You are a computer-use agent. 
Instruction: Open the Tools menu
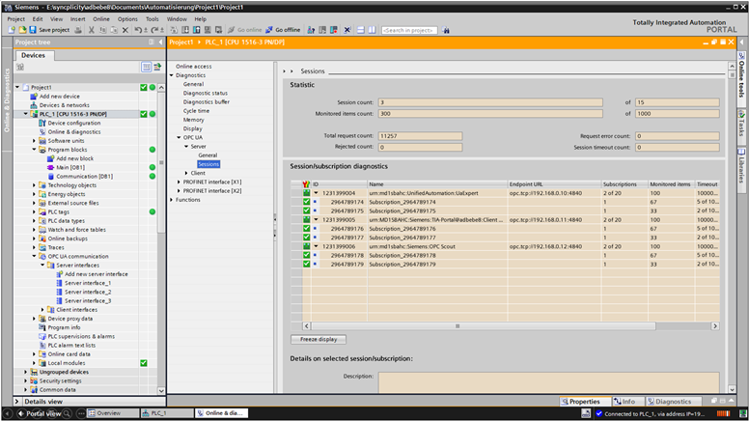pos(152,19)
